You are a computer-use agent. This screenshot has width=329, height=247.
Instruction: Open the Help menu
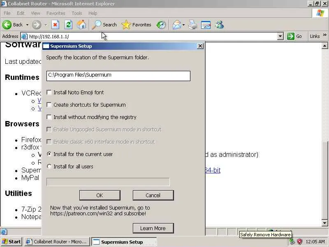coord(93,13)
